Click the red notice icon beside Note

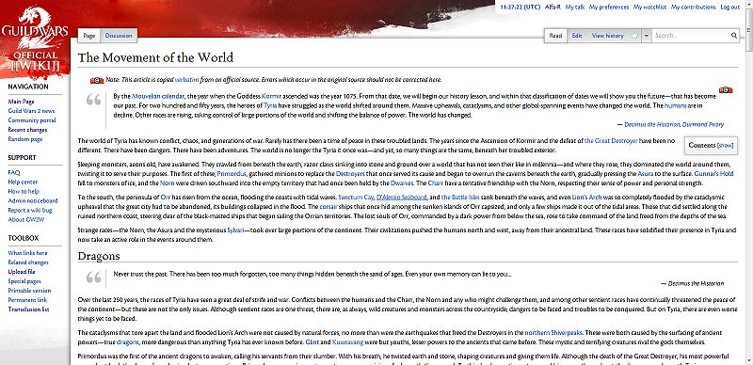97,80
